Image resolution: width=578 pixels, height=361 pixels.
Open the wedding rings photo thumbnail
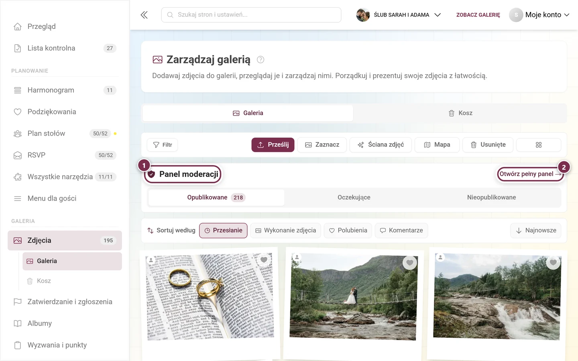(210, 297)
